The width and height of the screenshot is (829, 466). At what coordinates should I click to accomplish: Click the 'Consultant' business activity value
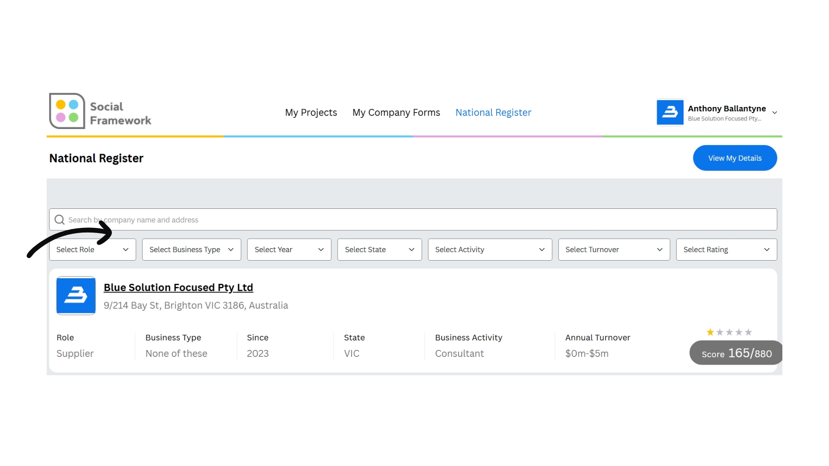(x=459, y=353)
